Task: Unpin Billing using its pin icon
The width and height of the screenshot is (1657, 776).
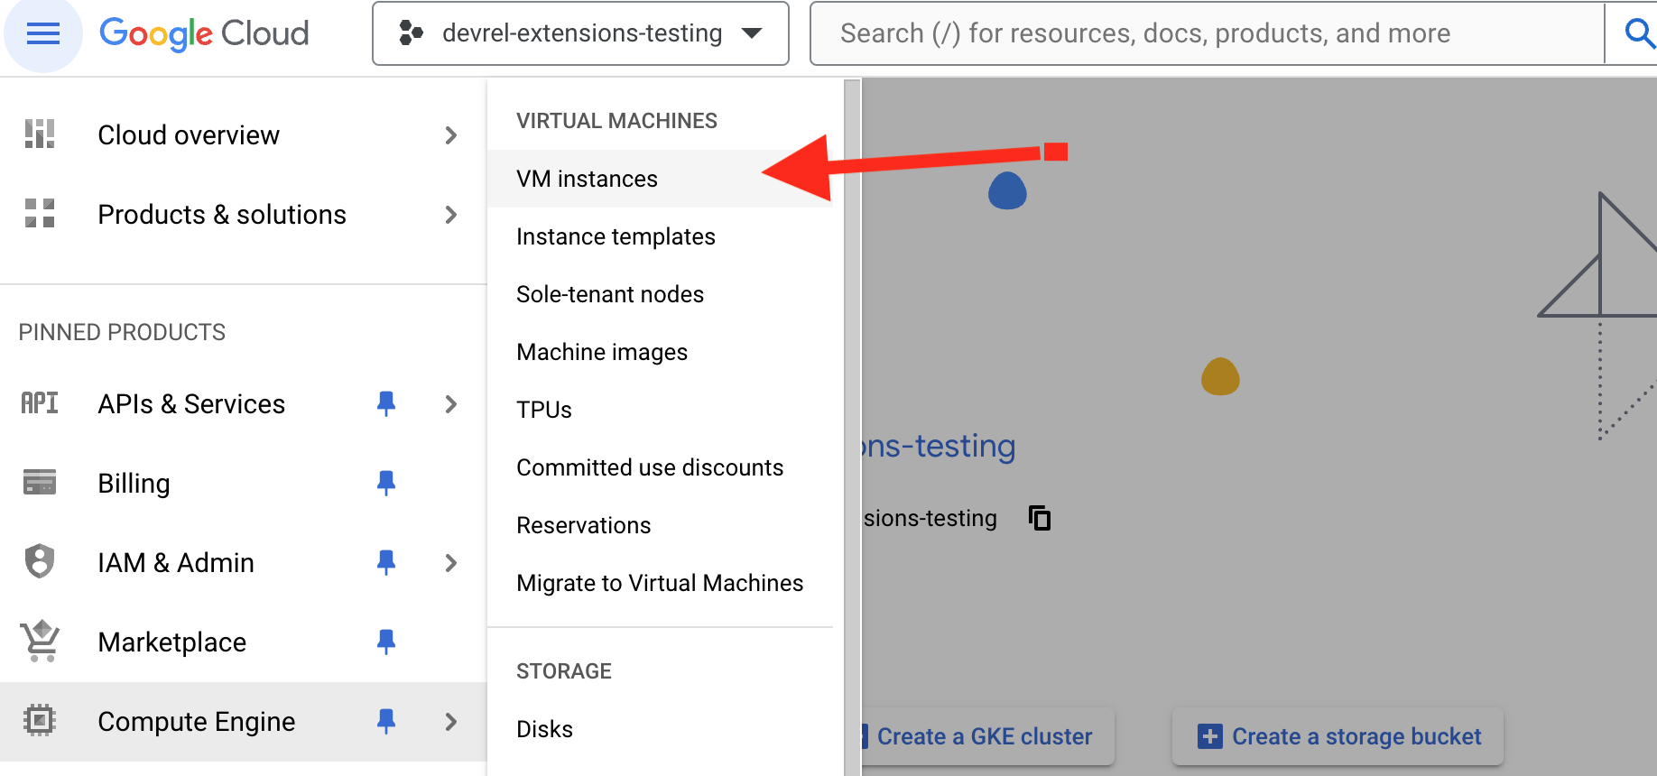Action: (x=386, y=483)
